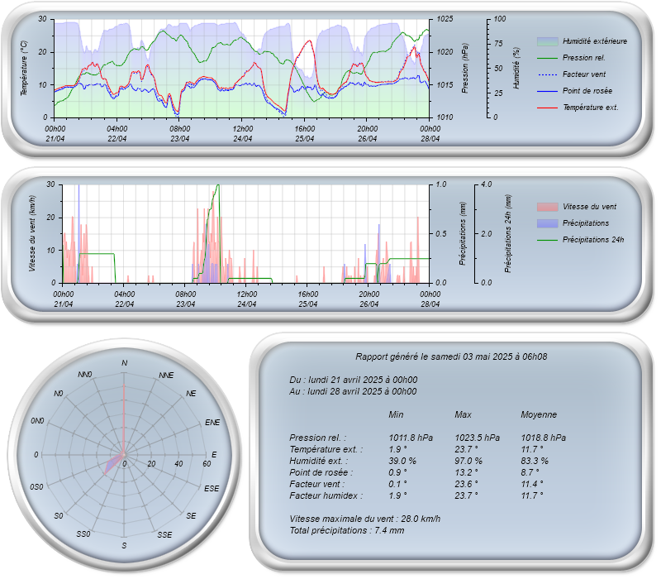Select the ONO label on the wind rose
The image size is (661, 579).
(x=37, y=421)
